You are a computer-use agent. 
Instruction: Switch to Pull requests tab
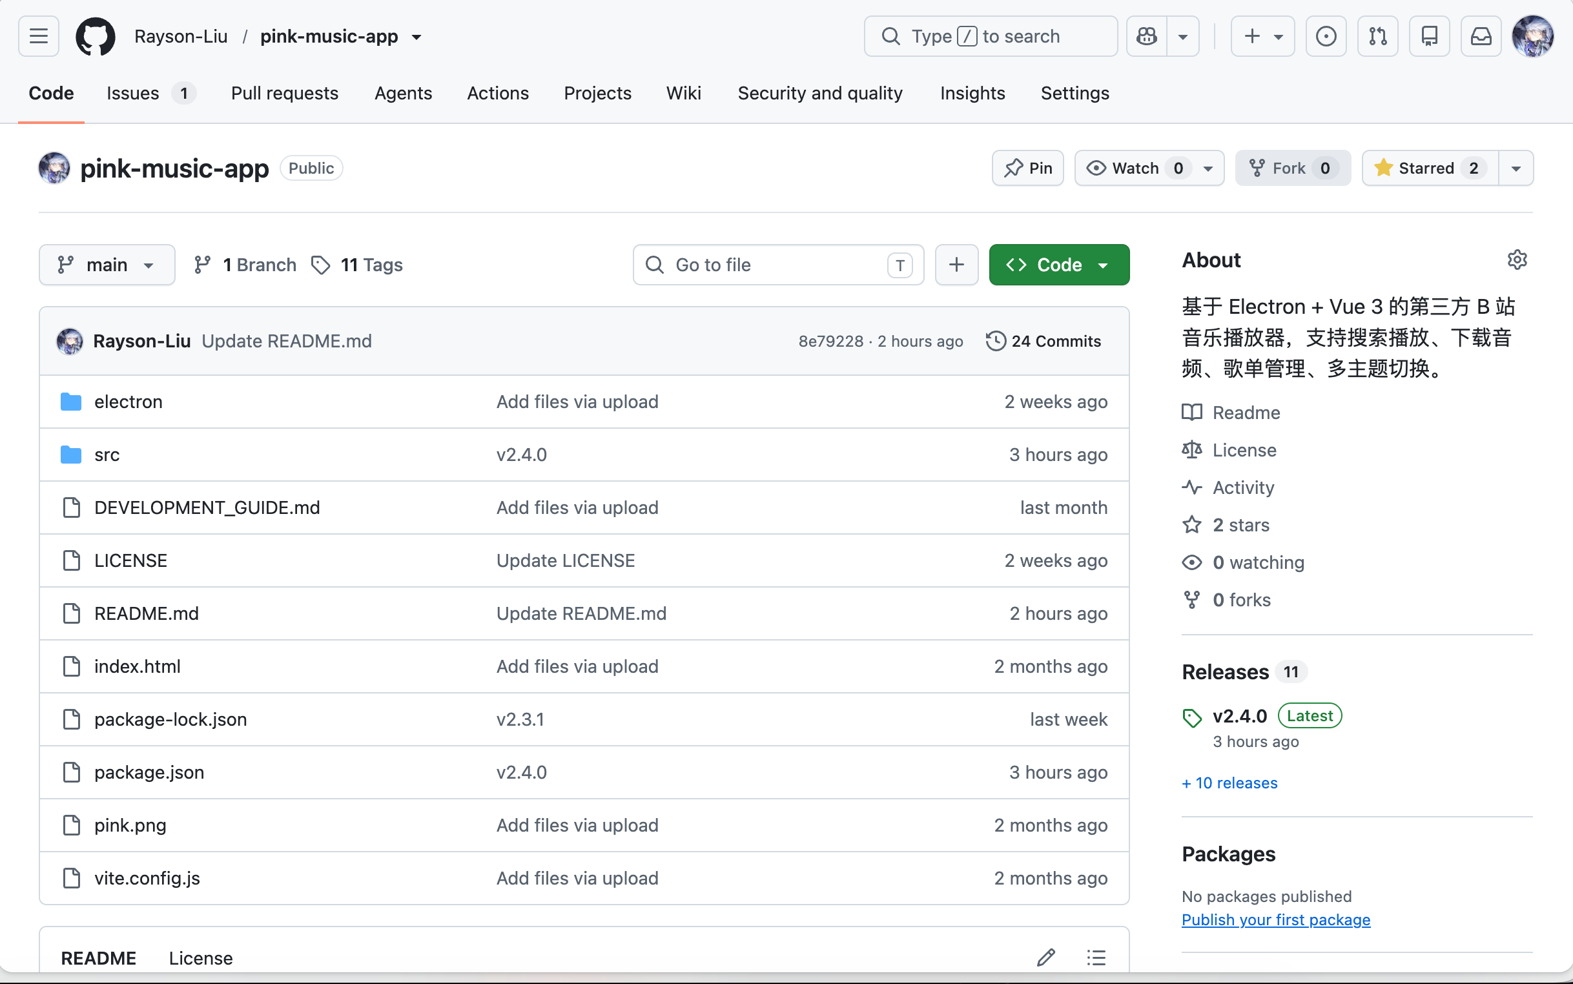click(284, 93)
